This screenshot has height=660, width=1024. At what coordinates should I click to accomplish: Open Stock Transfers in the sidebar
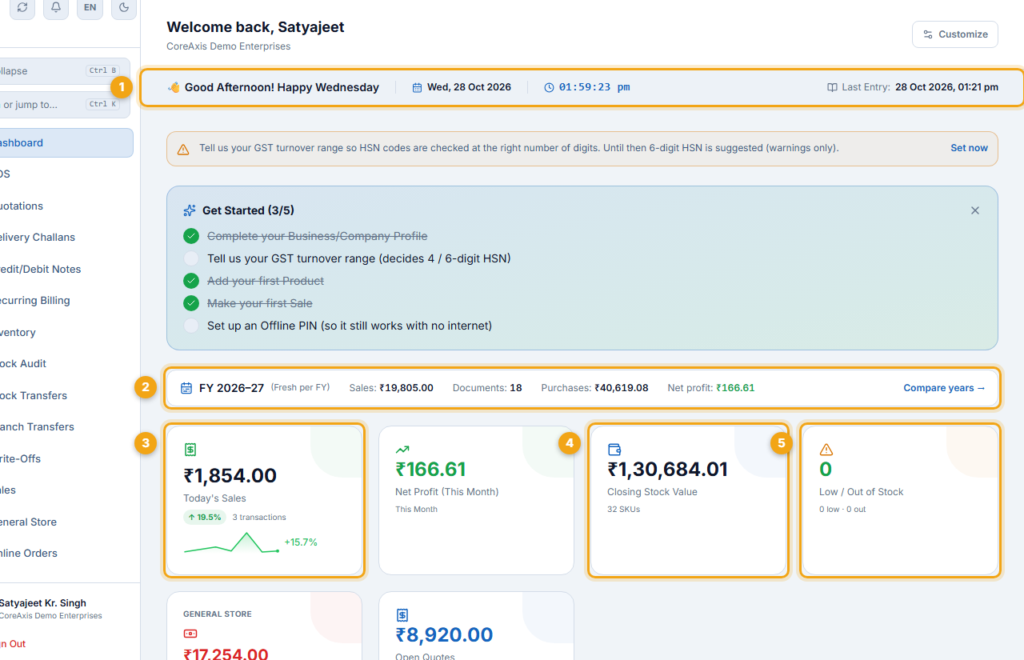(x=66, y=395)
